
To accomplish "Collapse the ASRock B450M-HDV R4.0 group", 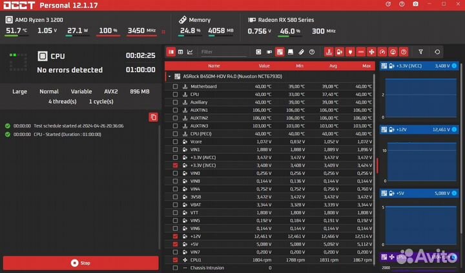I will pos(169,77).
